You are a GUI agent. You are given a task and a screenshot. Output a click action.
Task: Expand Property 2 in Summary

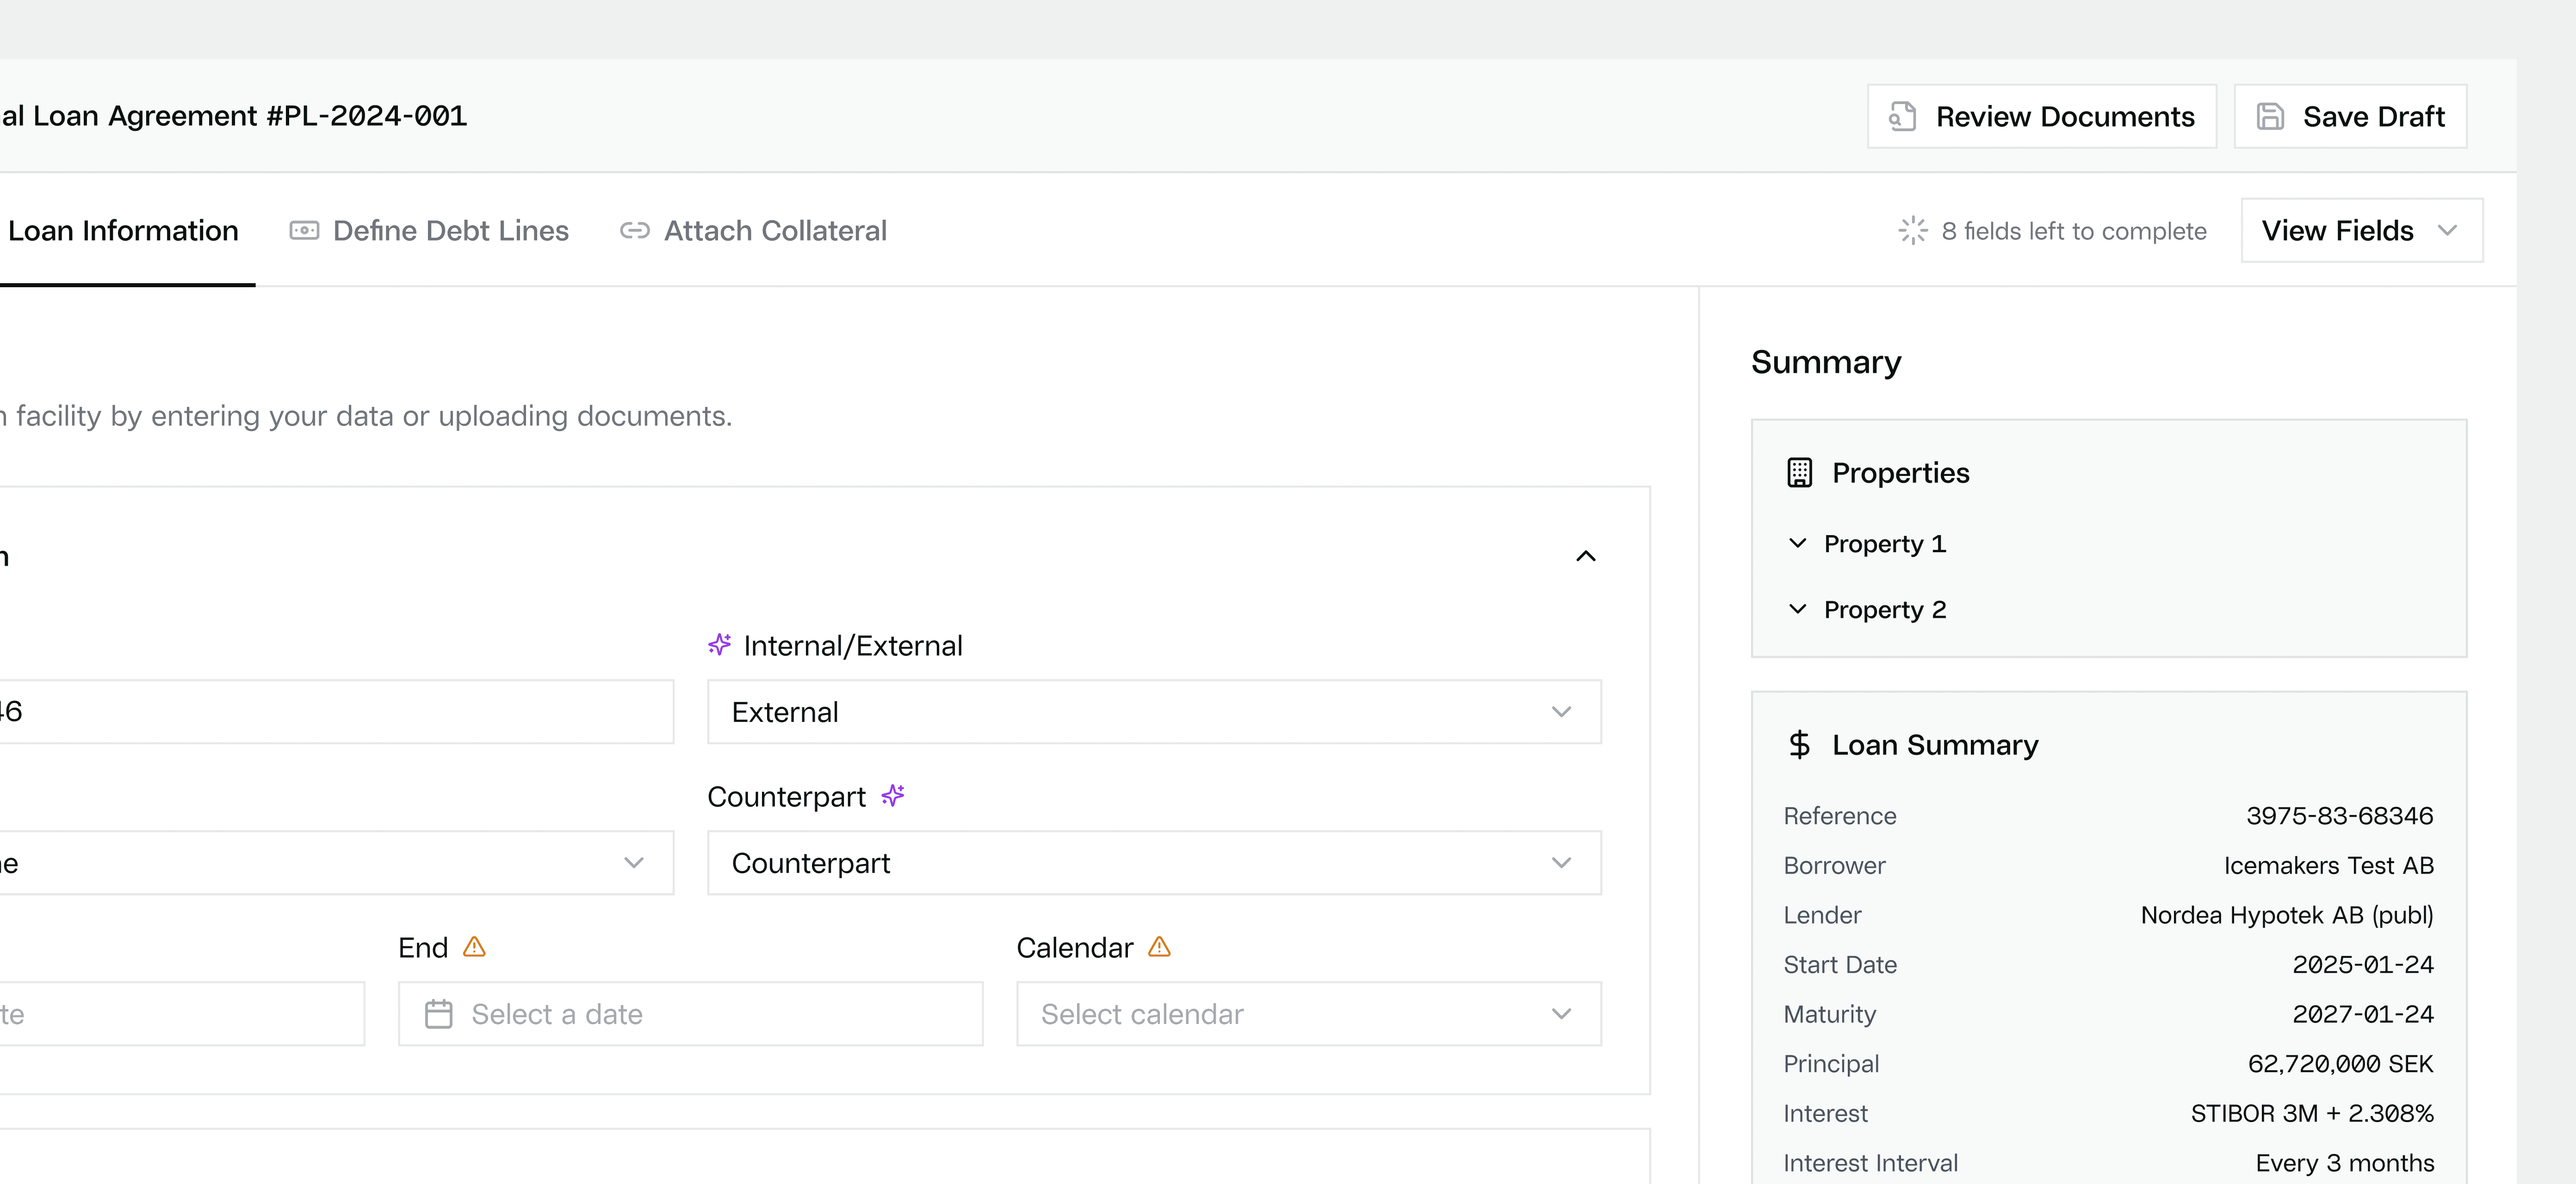click(1866, 610)
